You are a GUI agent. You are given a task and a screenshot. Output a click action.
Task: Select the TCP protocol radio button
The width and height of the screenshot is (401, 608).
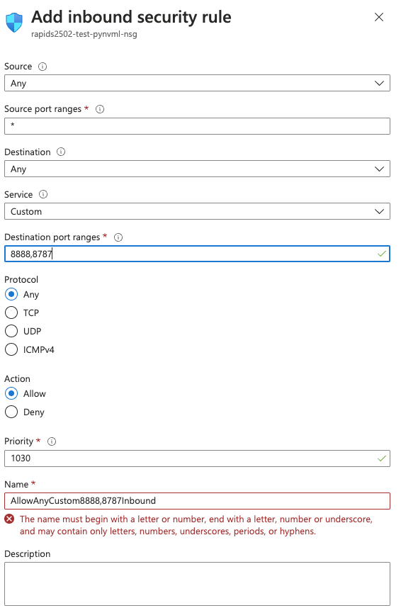[11, 313]
